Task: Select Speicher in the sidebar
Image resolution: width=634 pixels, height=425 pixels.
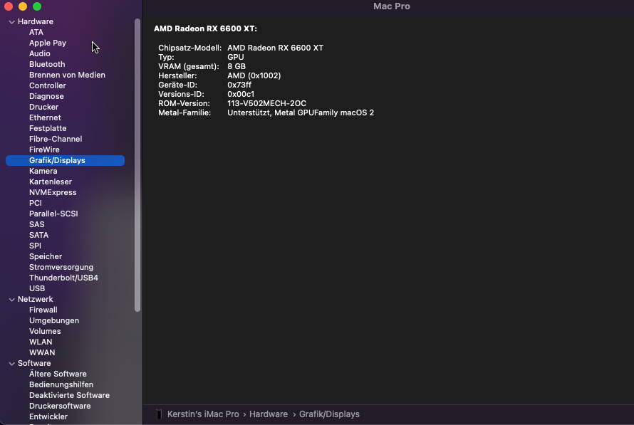Action: pyautogui.click(x=46, y=256)
